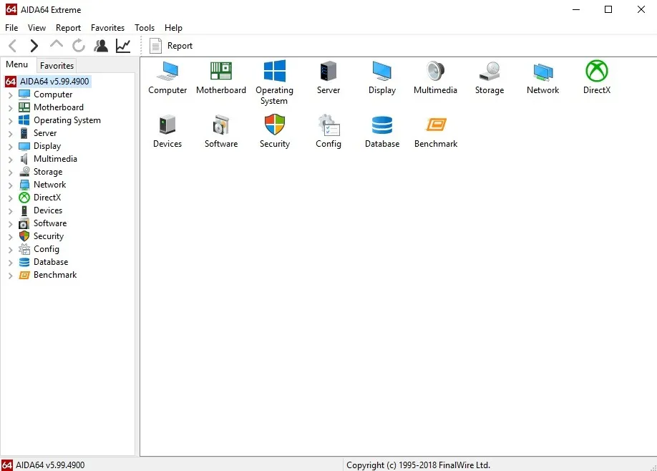The width and height of the screenshot is (657, 471).
Task: Open the Display icon in main pane
Action: click(x=381, y=71)
